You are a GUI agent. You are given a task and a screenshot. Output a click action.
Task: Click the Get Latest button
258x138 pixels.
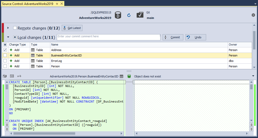click(x=72, y=28)
